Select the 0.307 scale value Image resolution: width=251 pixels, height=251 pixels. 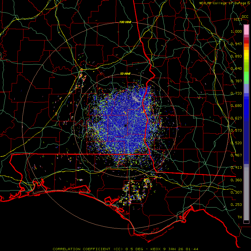(236, 192)
